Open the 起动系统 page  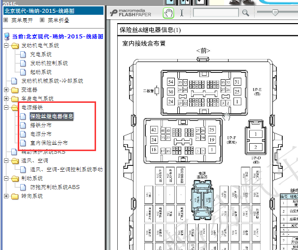point(41,72)
